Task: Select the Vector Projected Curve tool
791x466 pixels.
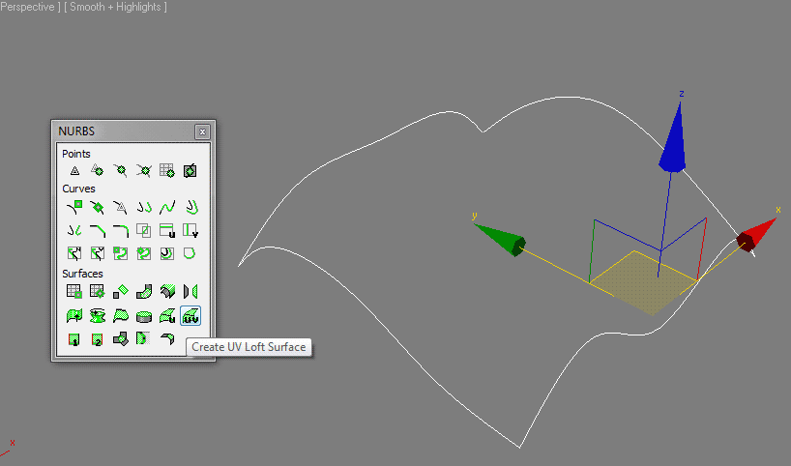Action: [x=98, y=253]
